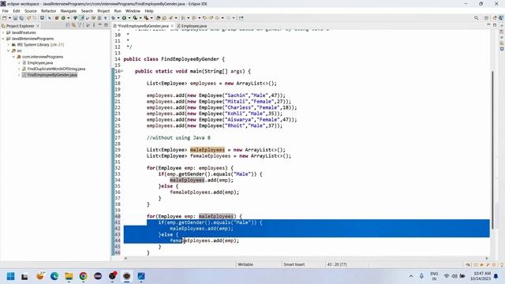
Task: Show hidden system tray icons
Action: tap(411, 276)
